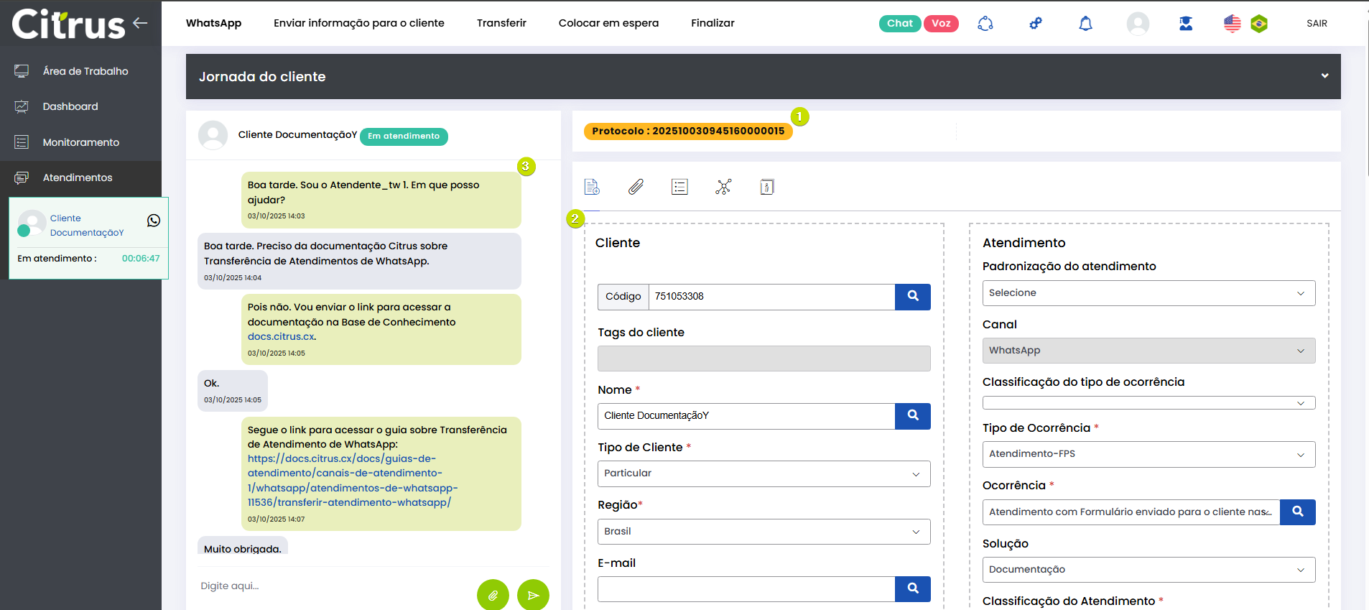The width and height of the screenshot is (1369, 610).
Task: Expand the Jornada do cliente panel
Action: (x=1324, y=76)
